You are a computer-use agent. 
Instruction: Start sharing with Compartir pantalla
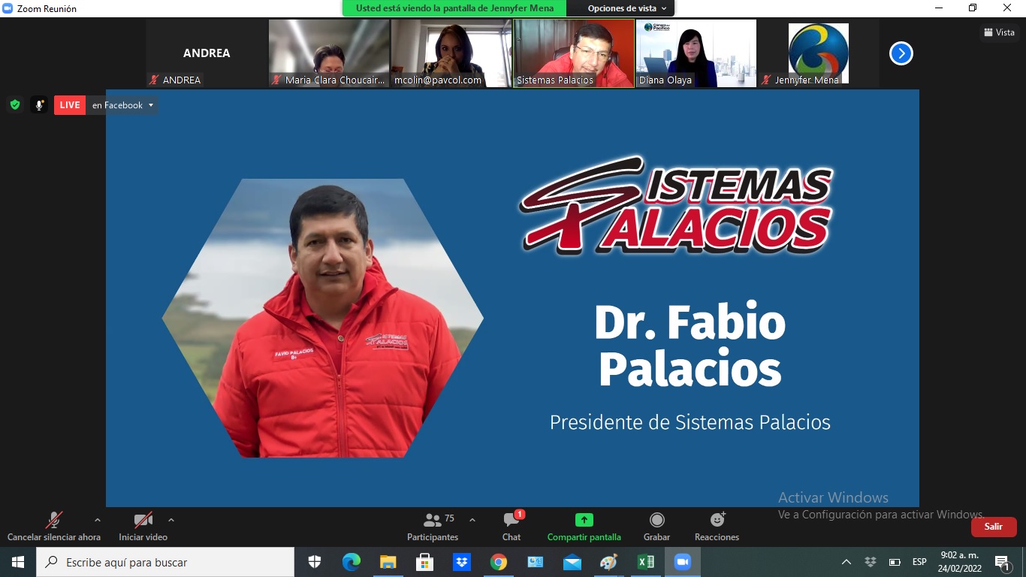(x=584, y=527)
